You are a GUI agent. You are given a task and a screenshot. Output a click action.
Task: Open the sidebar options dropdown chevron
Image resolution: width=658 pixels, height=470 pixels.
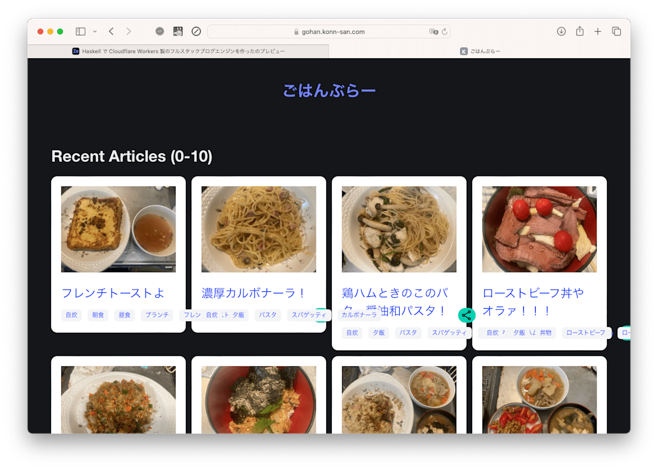[95, 32]
